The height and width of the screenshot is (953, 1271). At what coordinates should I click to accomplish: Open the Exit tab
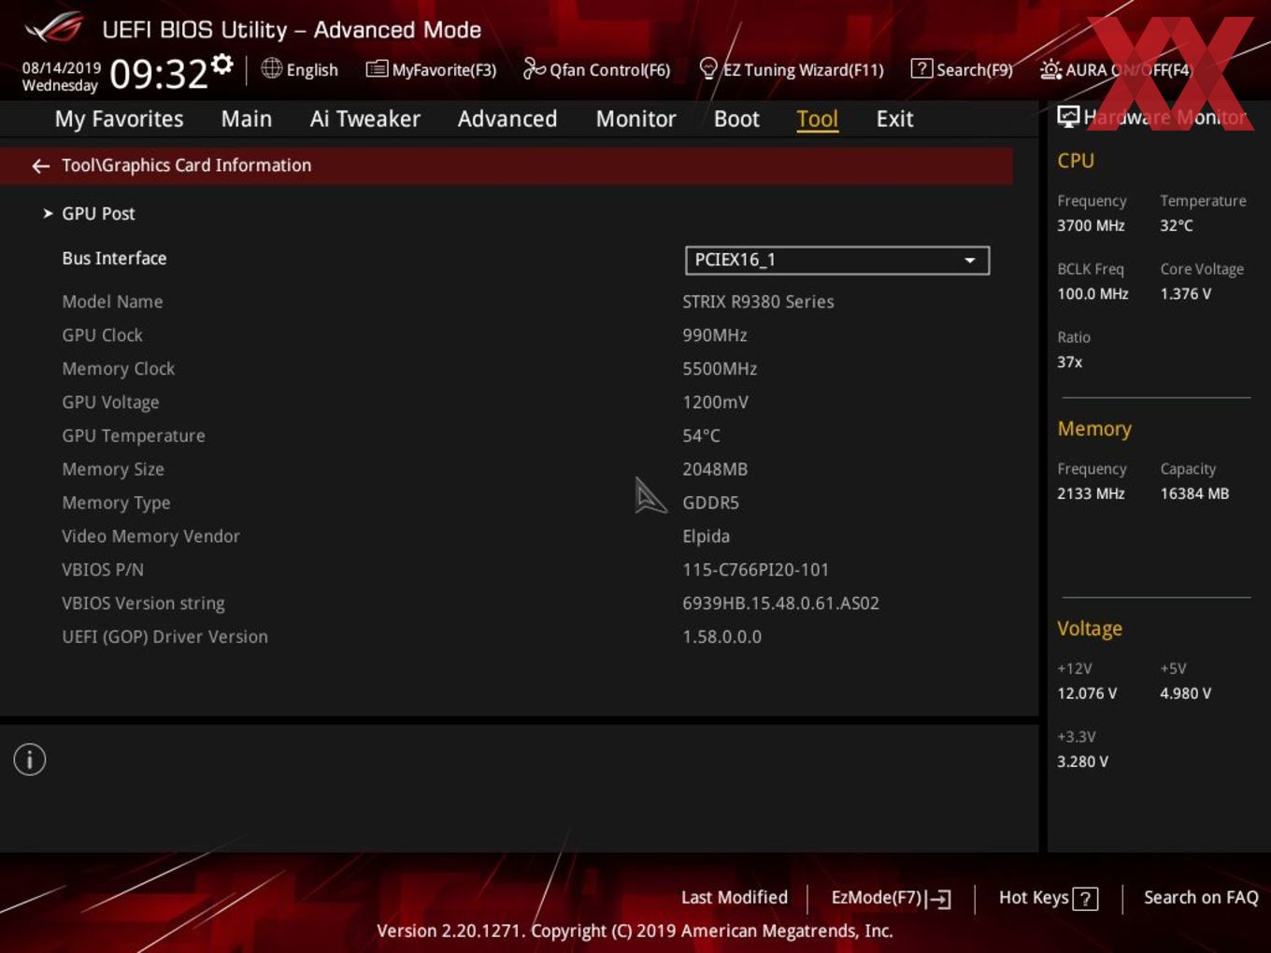coord(894,120)
